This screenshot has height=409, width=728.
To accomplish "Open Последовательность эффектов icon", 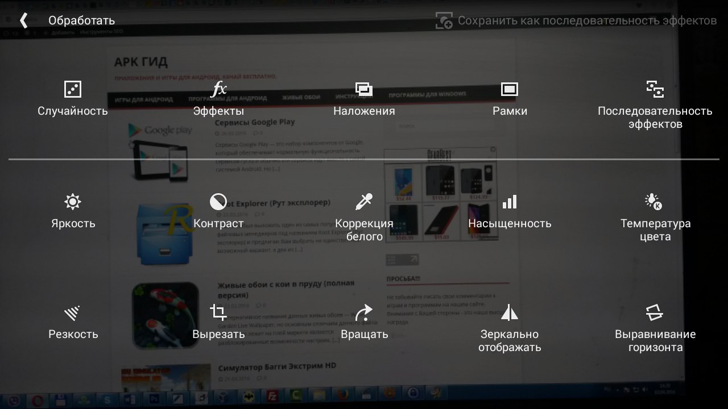I will 655,89.
